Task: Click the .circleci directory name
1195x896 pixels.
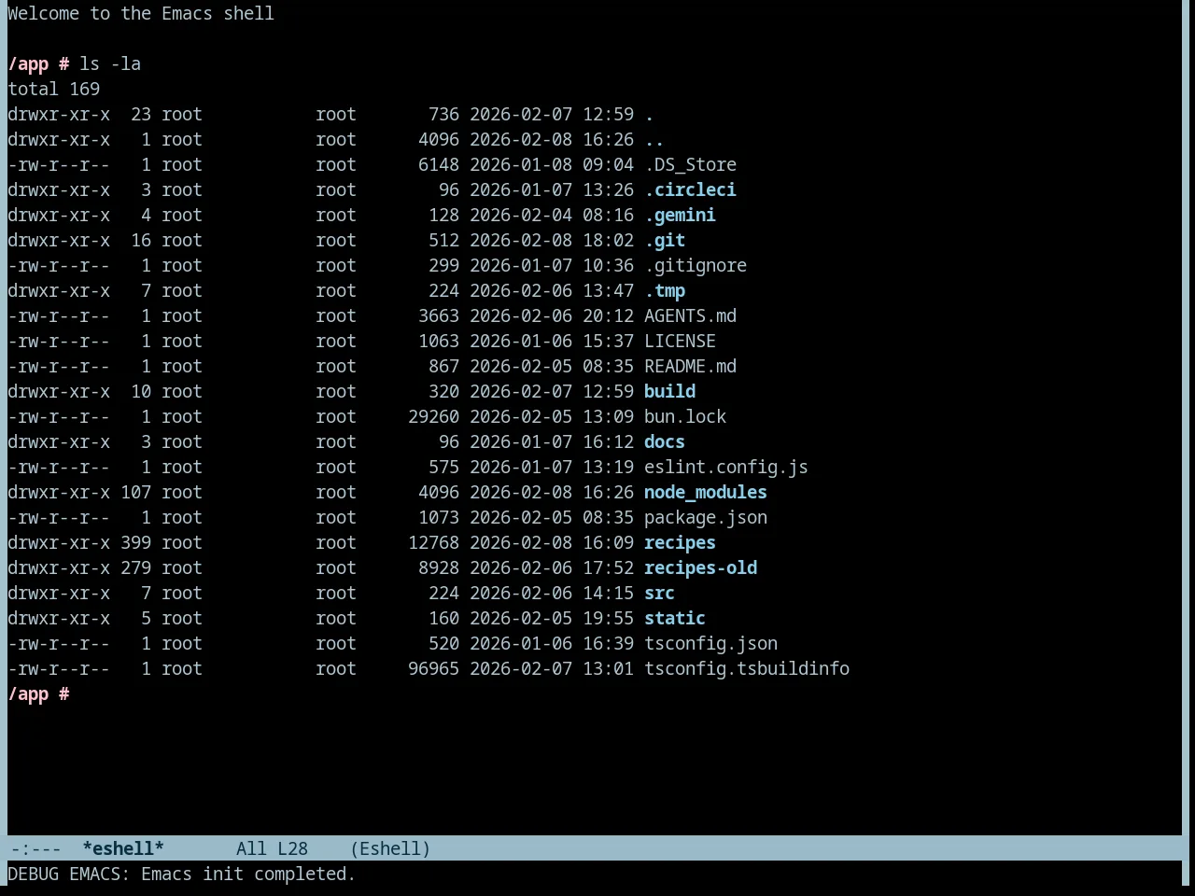Action: point(690,189)
